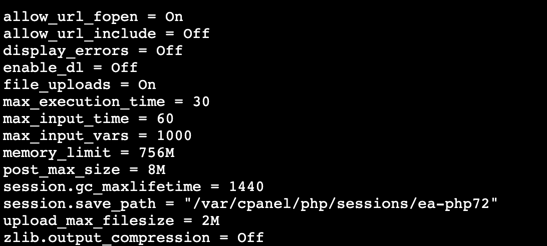This screenshot has height=246, width=547.
Task: Click the On value of file_uploads
Action: click(x=147, y=84)
